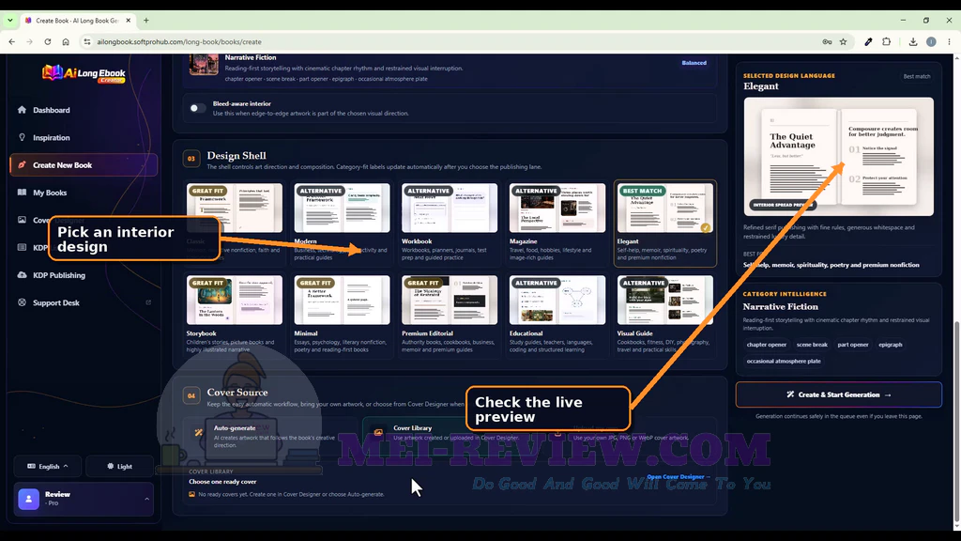Open My Books in sidebar
The width and height of the screenshot is (961, 541).
click(50, 193)
